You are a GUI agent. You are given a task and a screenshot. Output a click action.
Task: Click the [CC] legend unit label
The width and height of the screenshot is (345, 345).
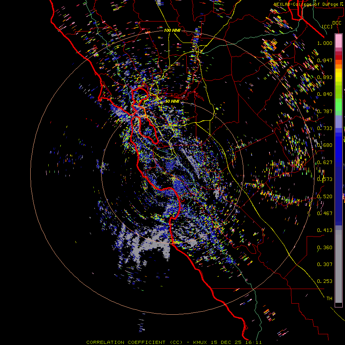click(327, 26)
